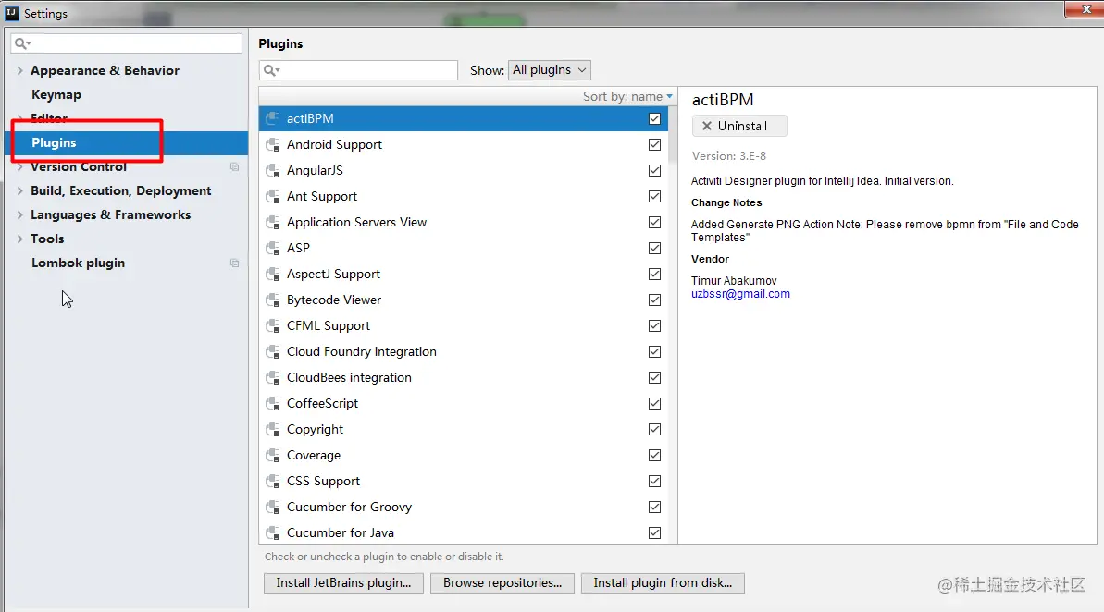Close the Settings dialog window

[1085, 10]
